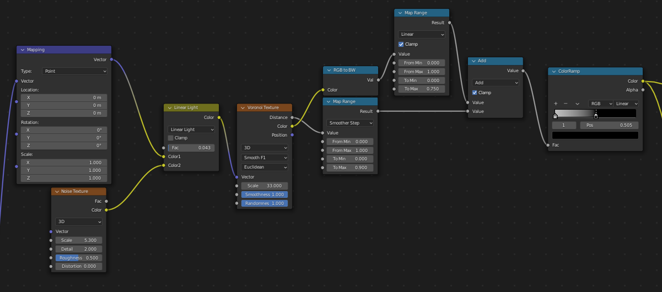Open the Smoother Step interpolation dropdown
The height and width of the screenshot is (292, 662).
click(x=350, y=123)
